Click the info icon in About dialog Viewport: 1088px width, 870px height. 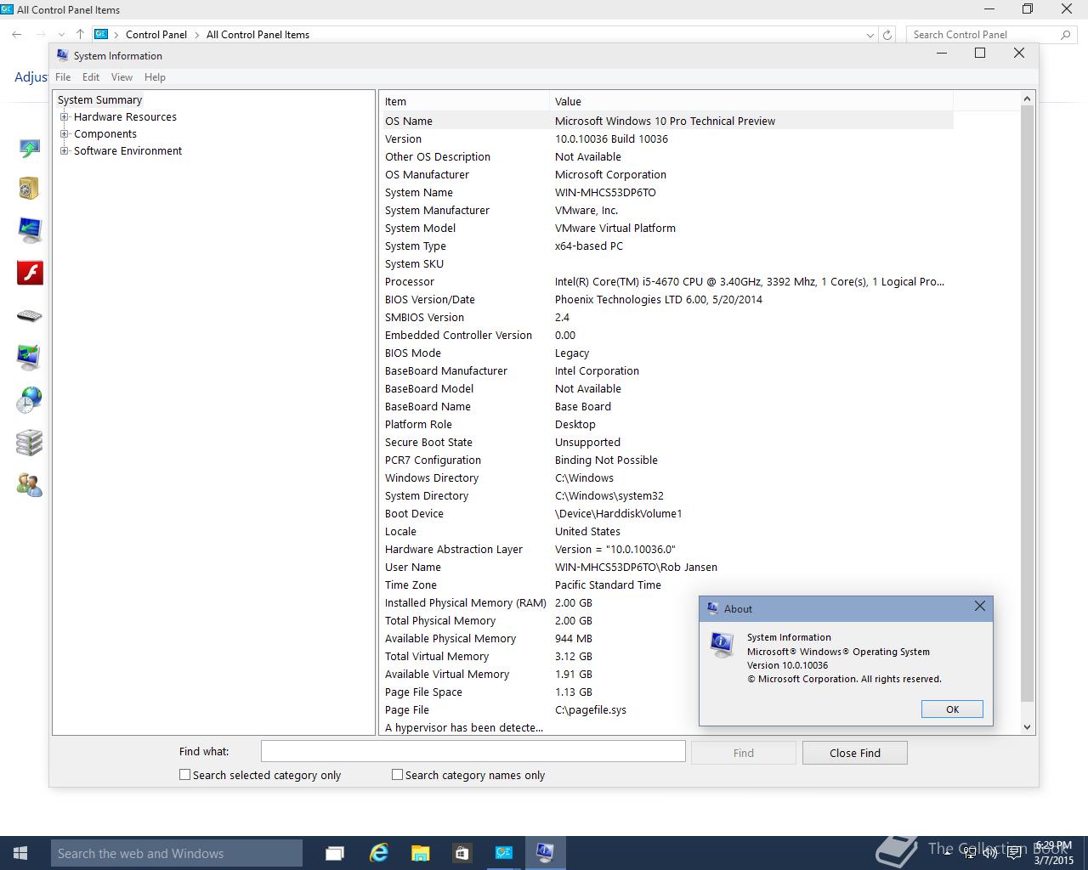[722, 645]
